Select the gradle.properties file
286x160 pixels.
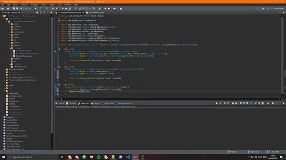[15, 96]
